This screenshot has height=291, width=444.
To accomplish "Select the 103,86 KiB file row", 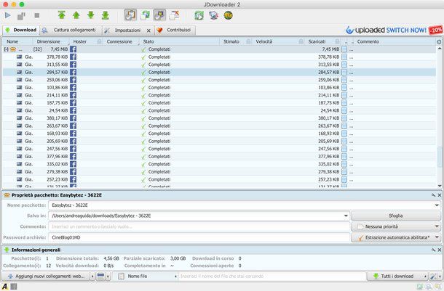I will (219, 88).
